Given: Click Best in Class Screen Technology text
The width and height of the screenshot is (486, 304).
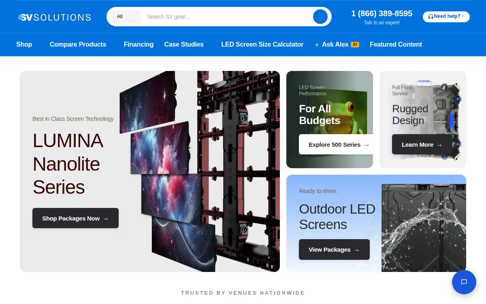Looking at the screenshot, I should [x=73, y=119].
